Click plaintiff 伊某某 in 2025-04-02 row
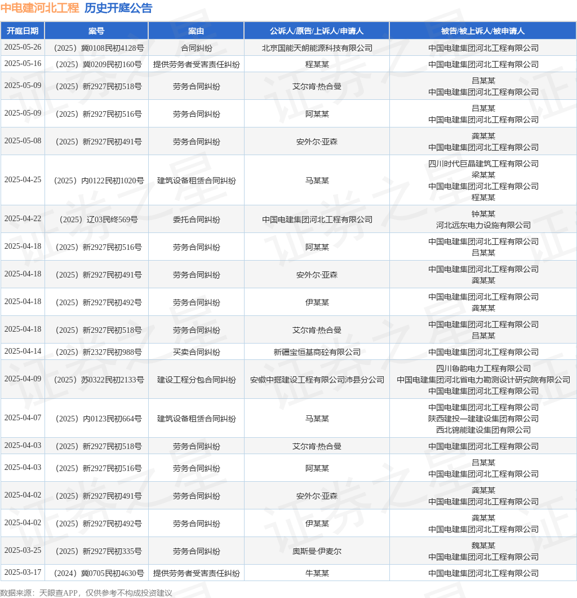The image size is (577, 598). [317, 524]
